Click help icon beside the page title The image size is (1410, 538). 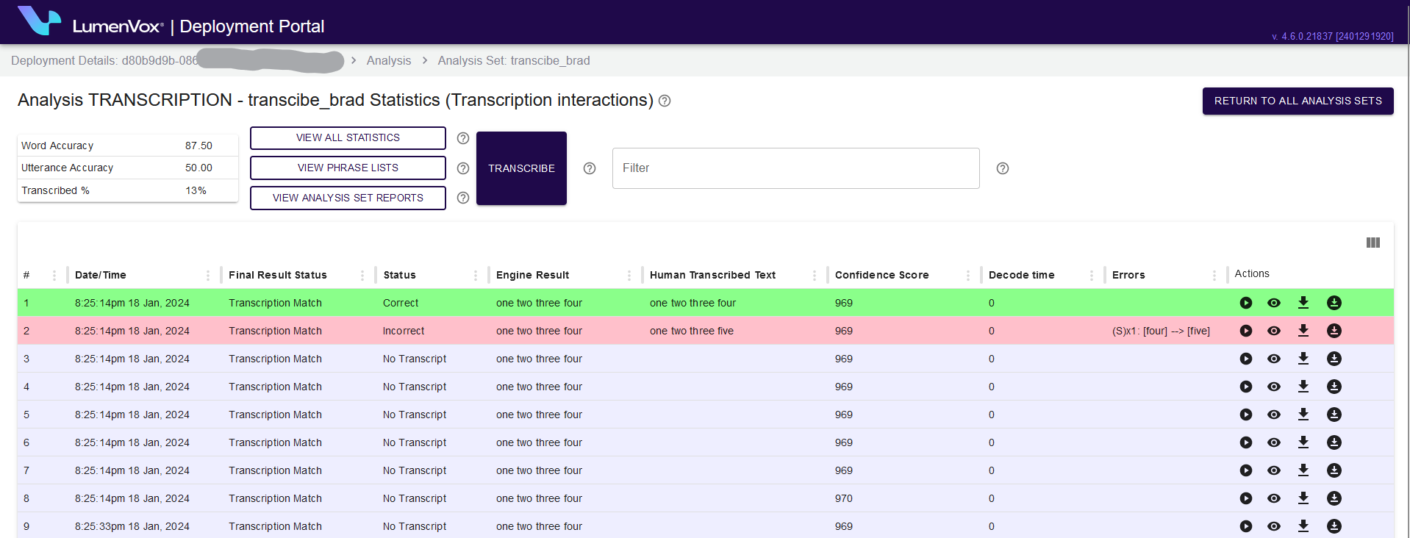point(665,101)
